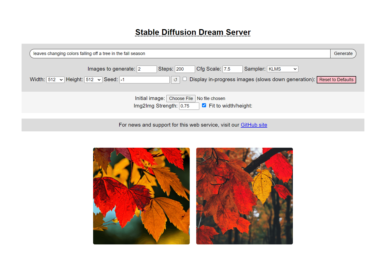This screenshot has width=391, height=261.
Task: Enable display in-progress images checkbox
Action: pos(185,79)
